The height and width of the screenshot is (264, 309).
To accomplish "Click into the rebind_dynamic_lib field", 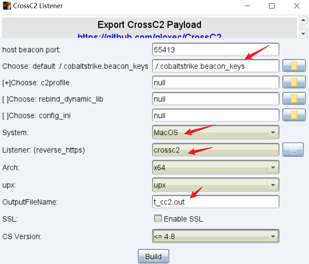I will pos(215,99).
